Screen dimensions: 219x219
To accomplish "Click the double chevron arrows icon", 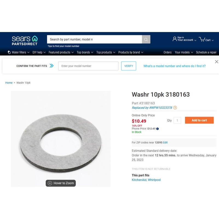I will (x=51, y=66).
